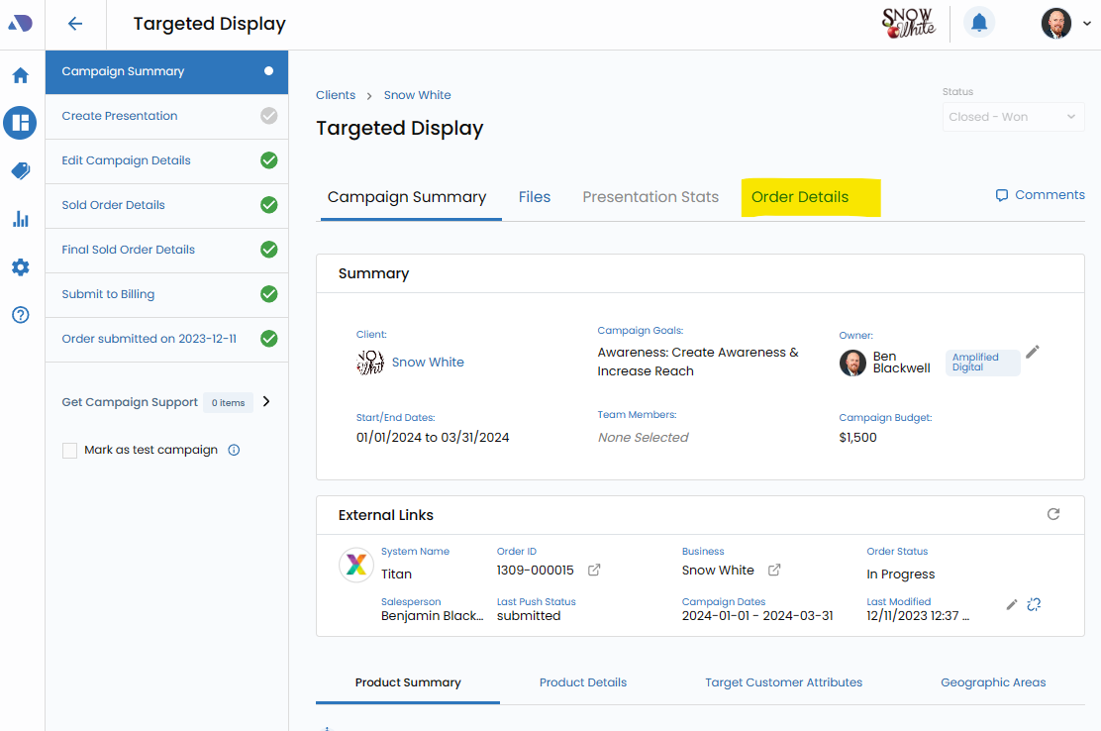Viewport: 1101px width, 731px height.
Task: Open user profile avatar menu
Action: (x=1057, y=24)
